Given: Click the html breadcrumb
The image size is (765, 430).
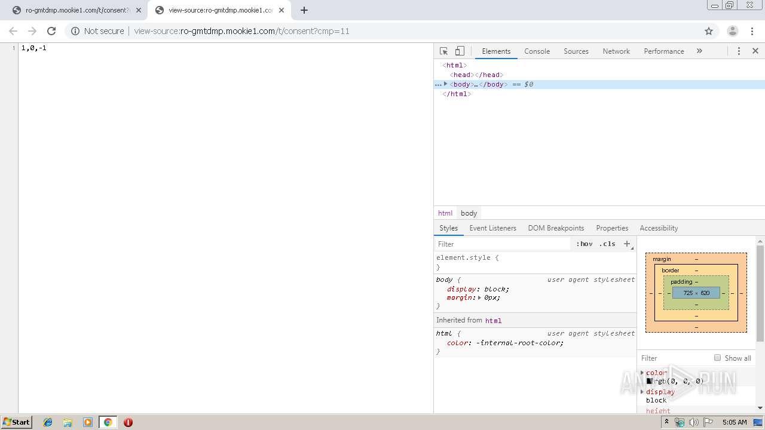Looking at the screenshot, I should 445,213.
